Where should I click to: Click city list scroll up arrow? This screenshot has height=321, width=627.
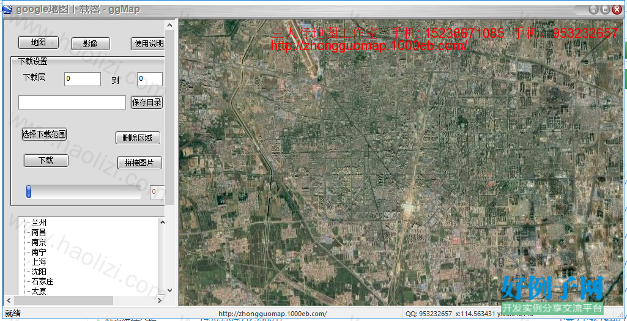(162, 223)
